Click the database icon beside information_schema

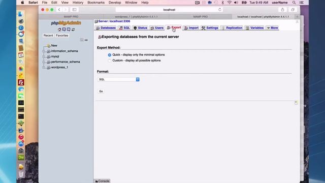pyautogui.click(x=49, y=51)
